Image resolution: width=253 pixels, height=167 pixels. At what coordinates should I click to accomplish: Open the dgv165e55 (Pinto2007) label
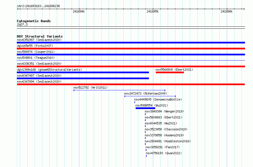[35, 46]
